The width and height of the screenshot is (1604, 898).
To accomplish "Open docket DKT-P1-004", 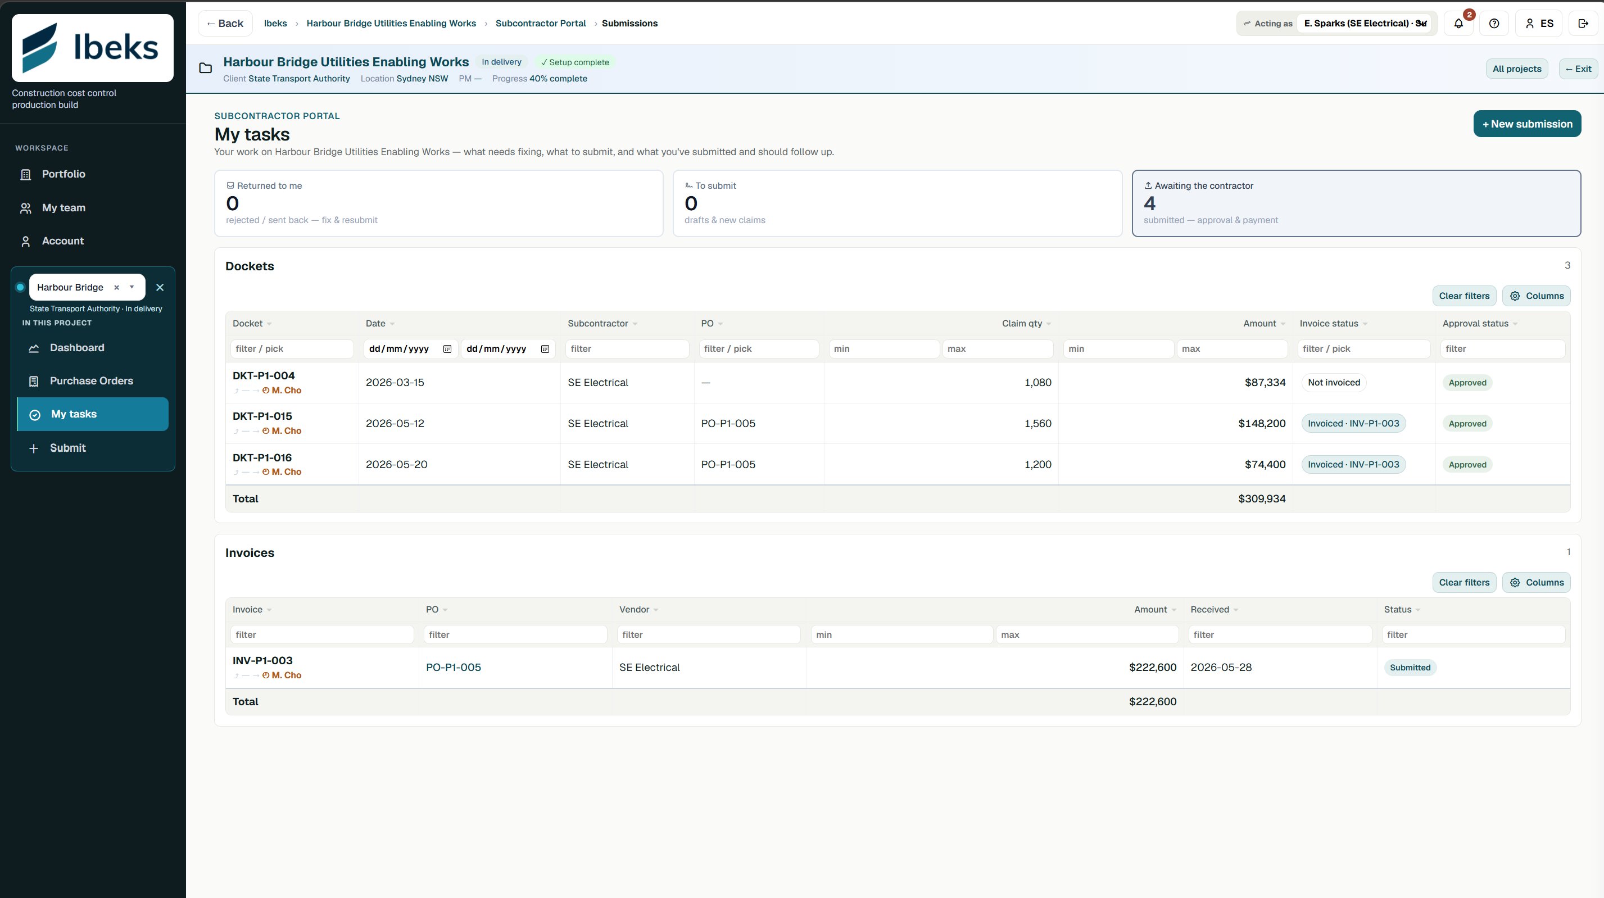I will tap(264, 375).
